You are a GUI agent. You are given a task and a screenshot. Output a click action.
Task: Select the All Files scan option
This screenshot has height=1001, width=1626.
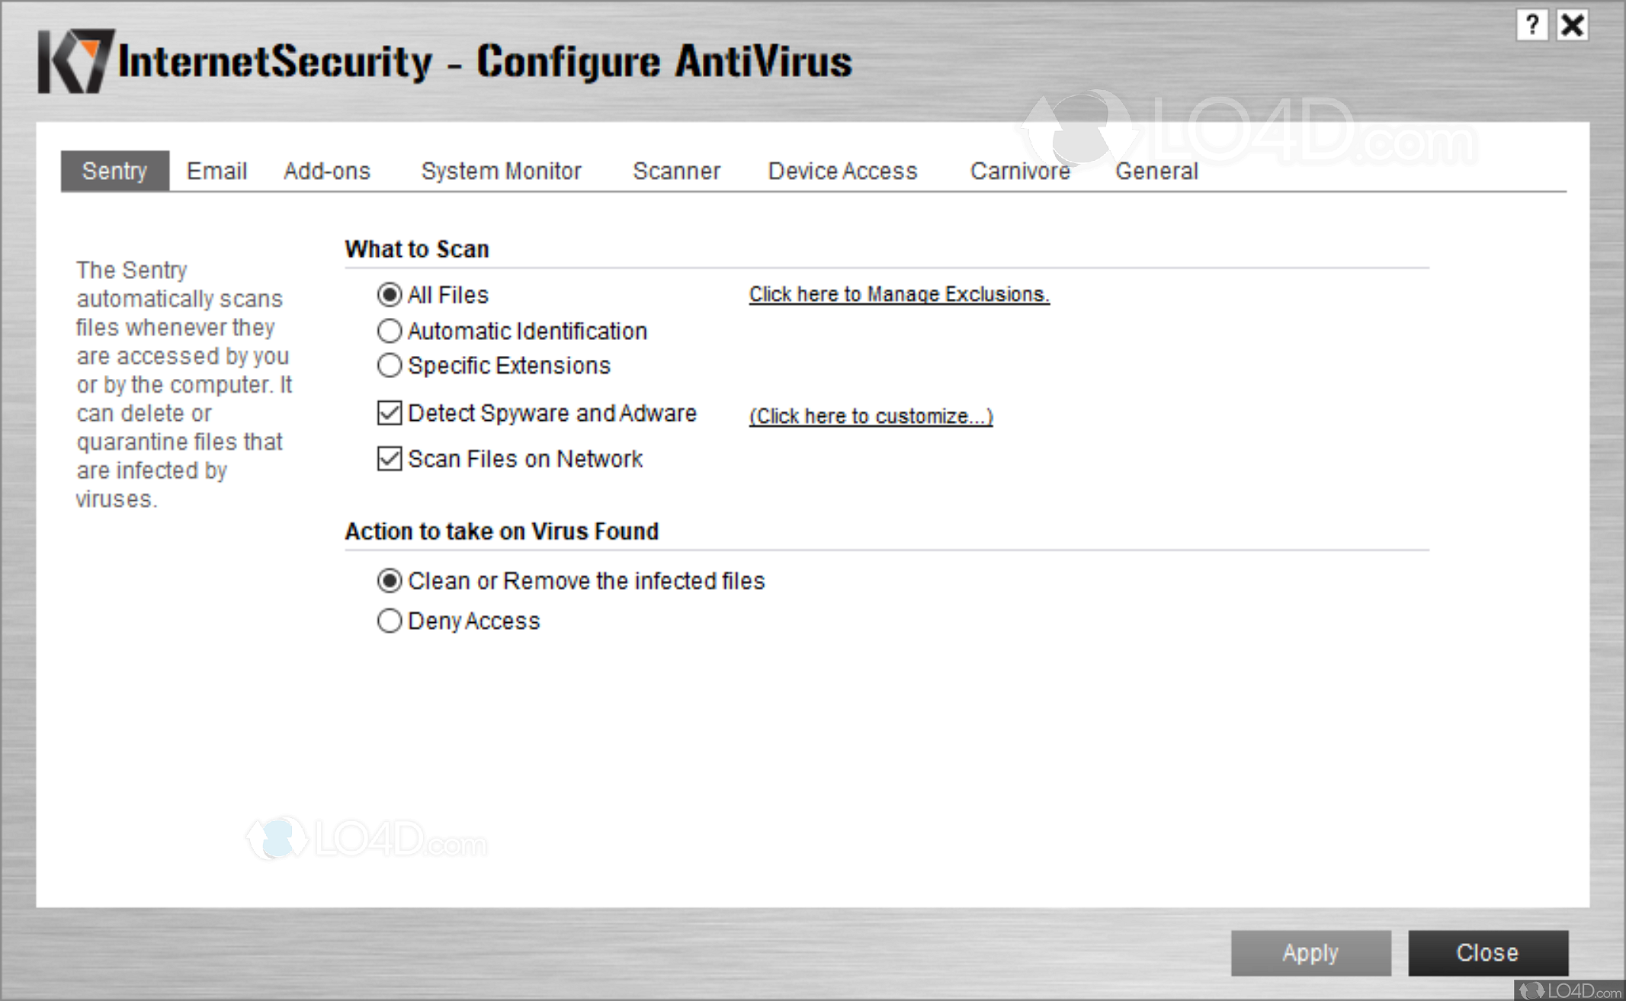click(x=389, y=294)
